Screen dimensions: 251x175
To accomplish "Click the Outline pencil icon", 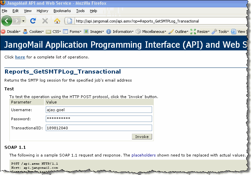I will (x=171, y=32).
